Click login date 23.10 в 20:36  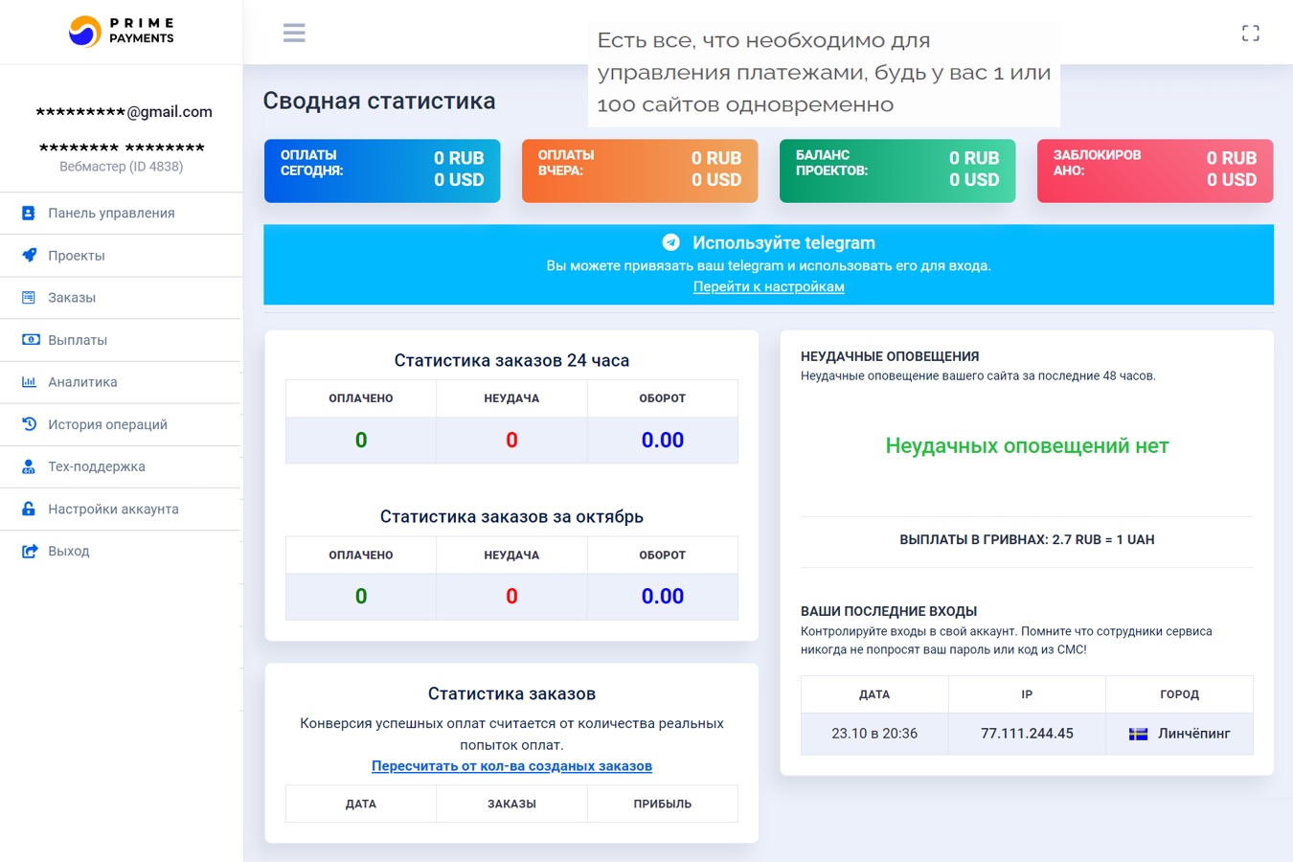[874, 734]
